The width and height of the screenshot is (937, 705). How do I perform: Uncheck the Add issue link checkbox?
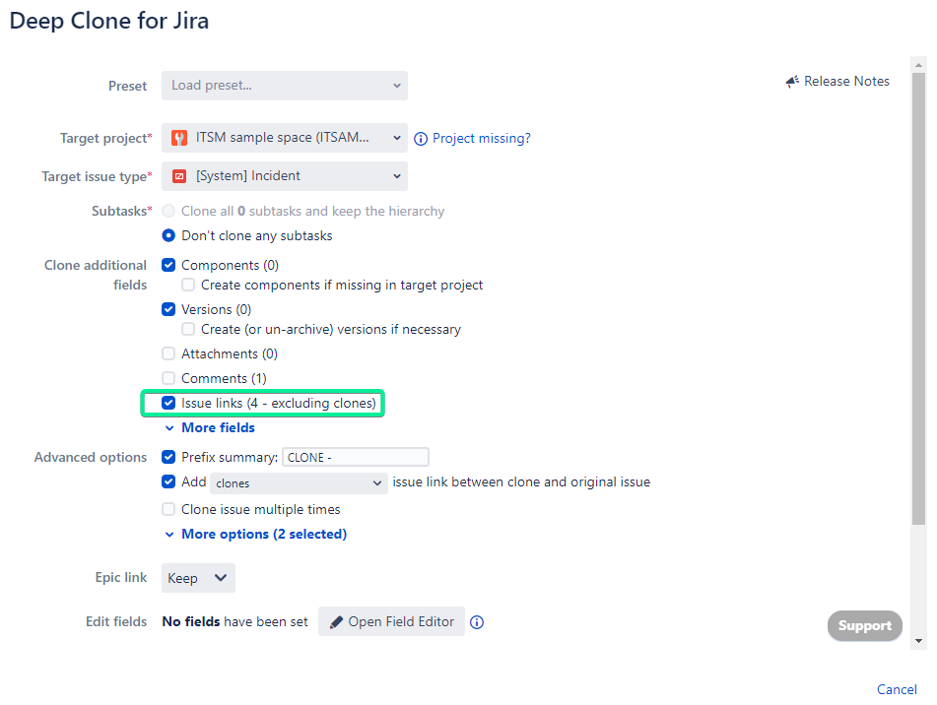[168, 481]
